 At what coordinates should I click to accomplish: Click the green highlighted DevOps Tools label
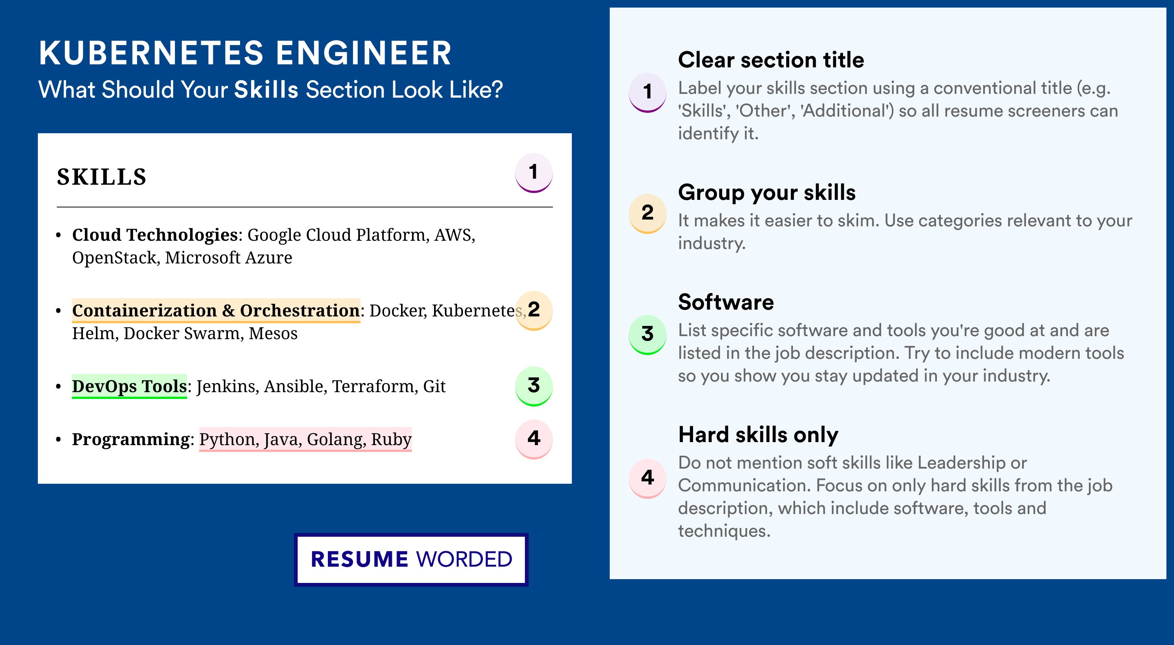(x=130, y=386)
